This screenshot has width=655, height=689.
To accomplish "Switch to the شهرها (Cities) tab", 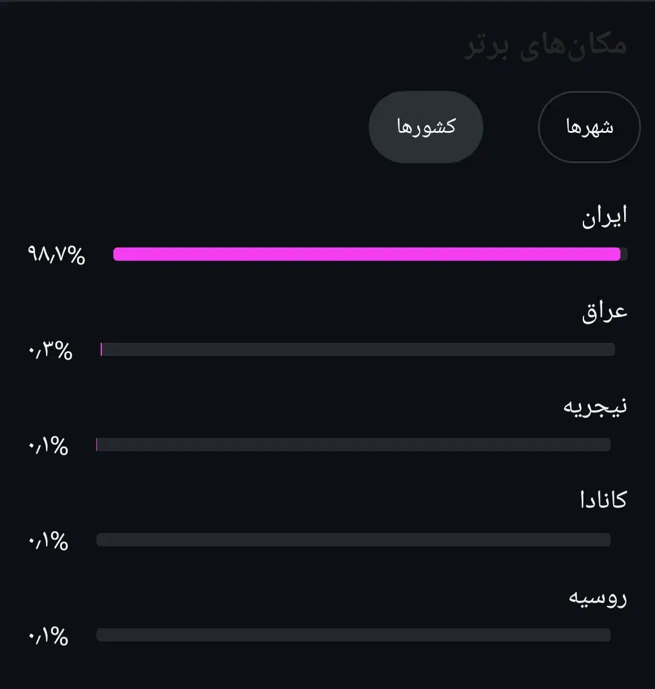I will coord(589,127).
